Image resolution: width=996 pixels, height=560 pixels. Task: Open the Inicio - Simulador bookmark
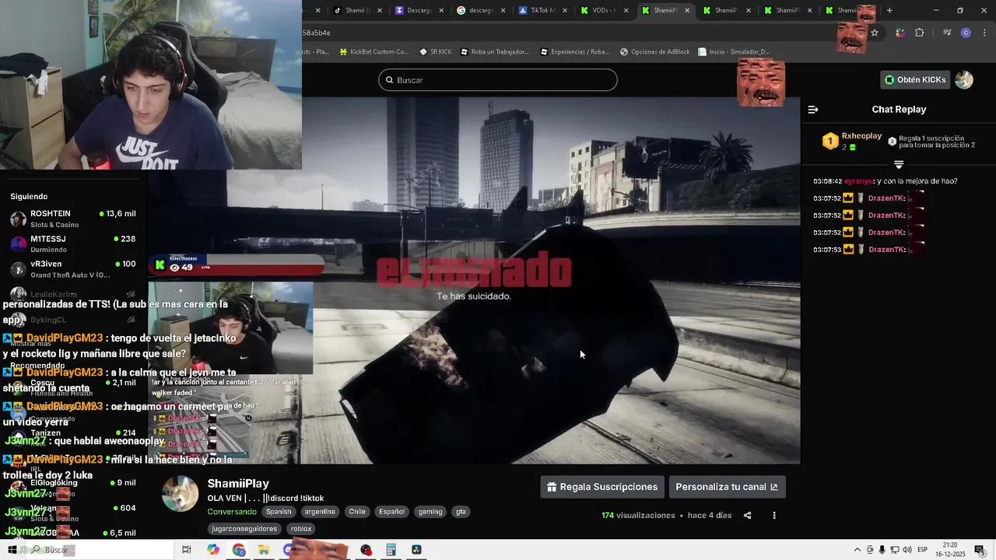click(734, 52)
